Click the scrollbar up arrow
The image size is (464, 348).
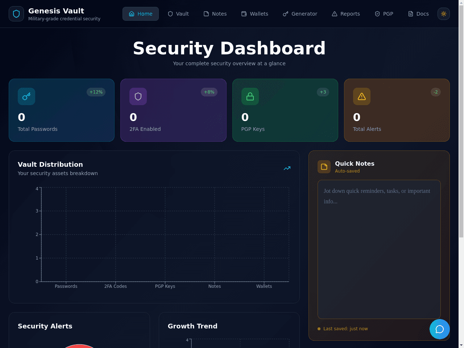click(461, 3)
